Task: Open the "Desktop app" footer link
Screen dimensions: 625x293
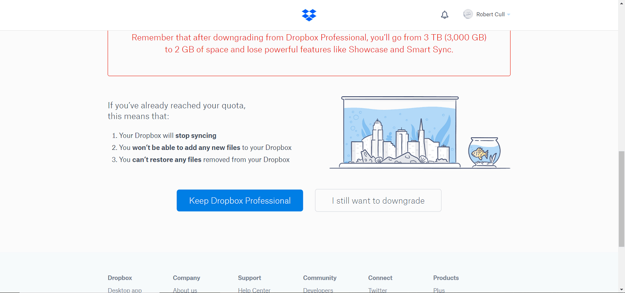Action: point(124,290)
